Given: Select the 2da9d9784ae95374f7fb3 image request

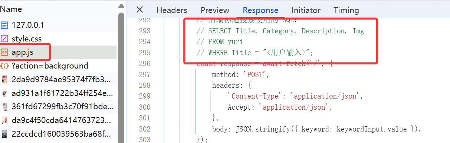Looking at the screenshot, I should pyautogui.click(x=58, y=79).
